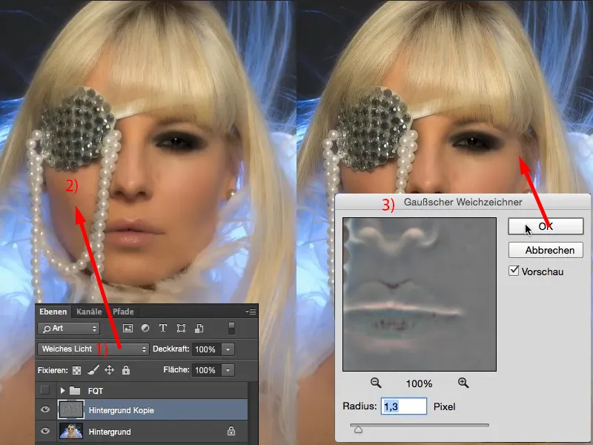Viewport: 593px width, 445px height.
Task: Open the Weiches Licht blend mode dropdown
Action: (x=93, y=349)
